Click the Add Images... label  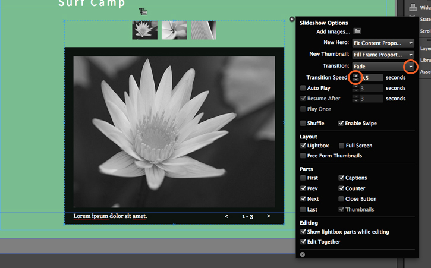333,31
